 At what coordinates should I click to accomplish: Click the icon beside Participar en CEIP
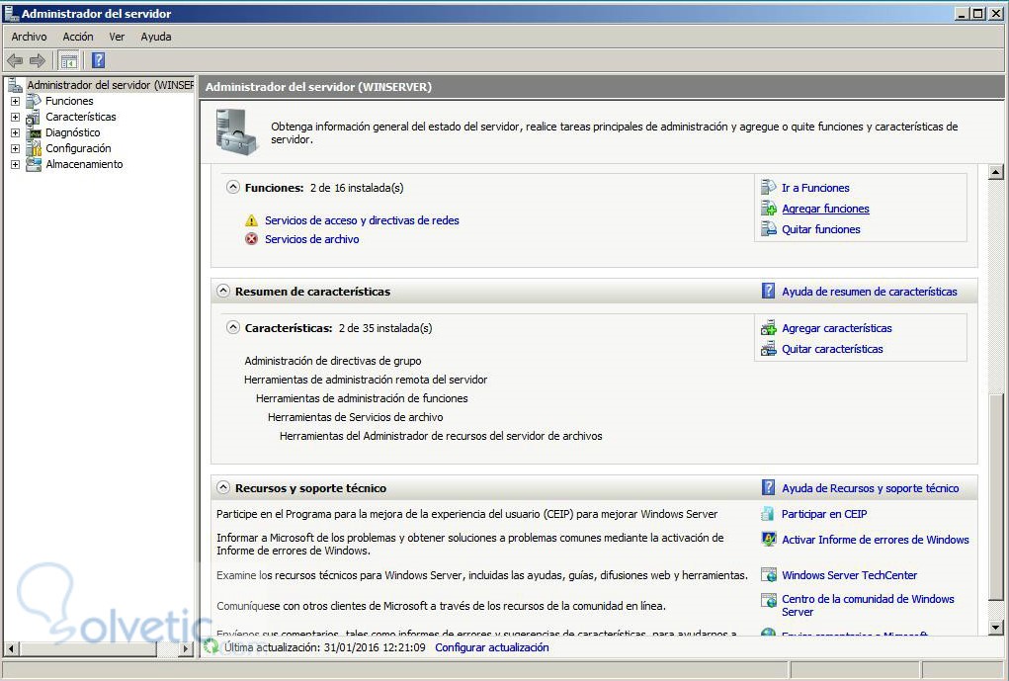point(768,514)
